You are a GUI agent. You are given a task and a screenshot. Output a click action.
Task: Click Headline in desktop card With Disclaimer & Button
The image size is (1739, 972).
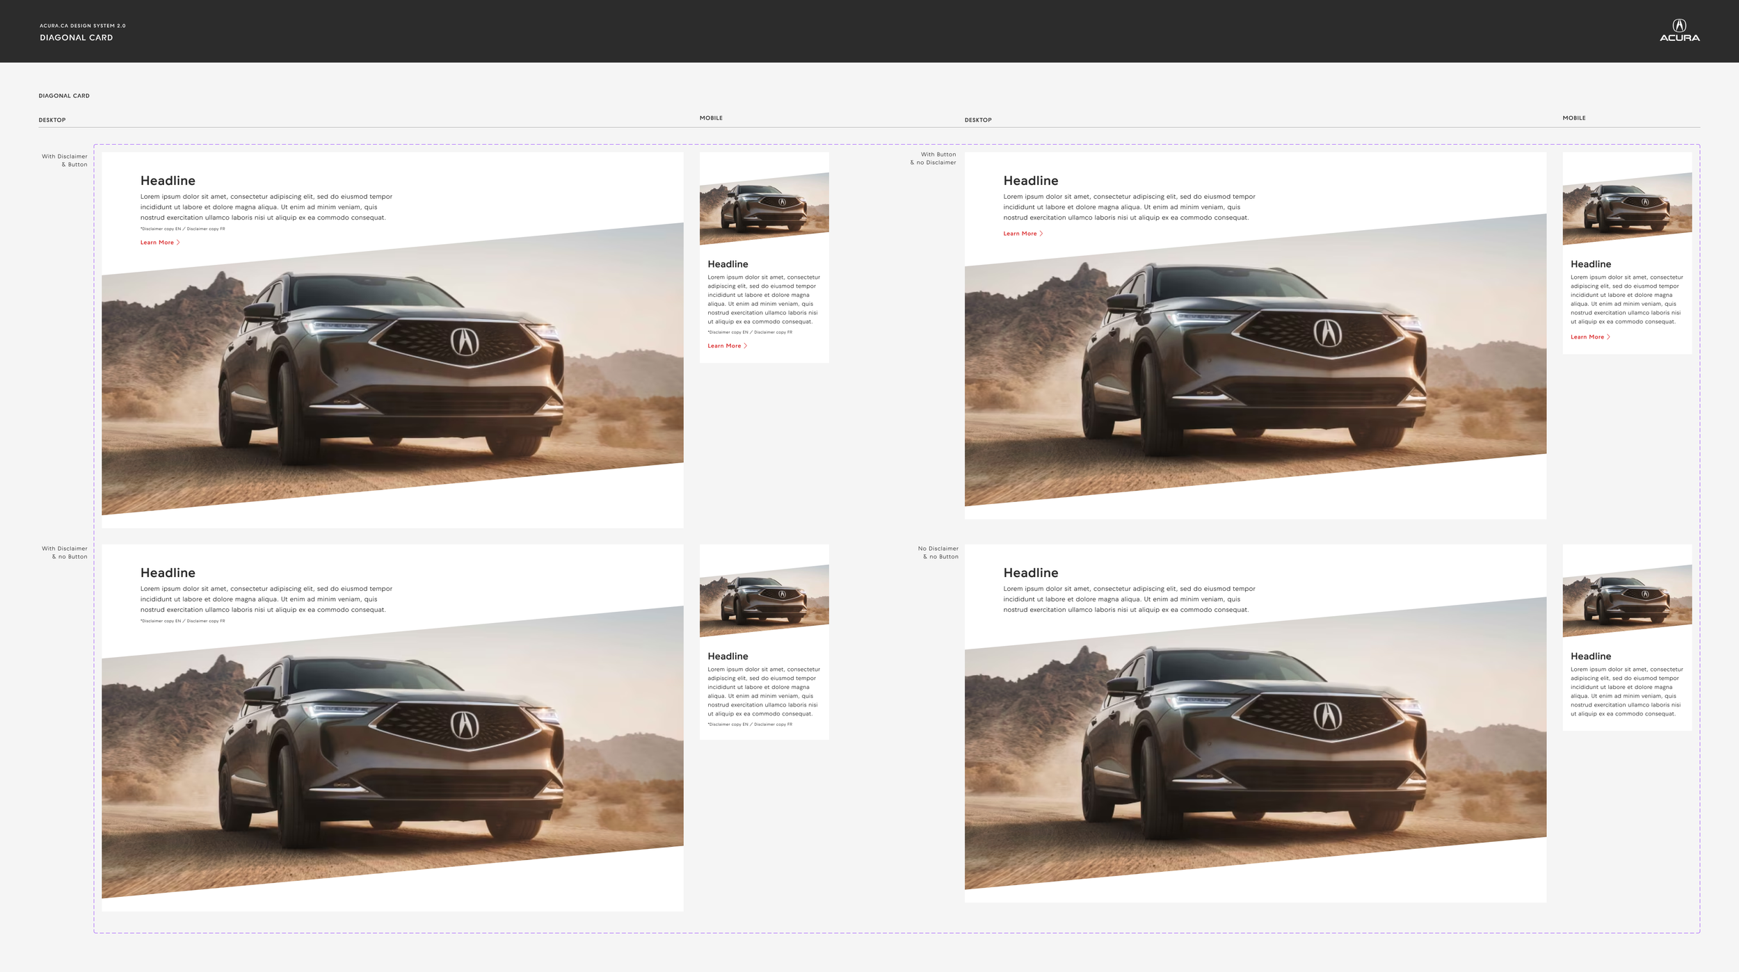(168, 181)
